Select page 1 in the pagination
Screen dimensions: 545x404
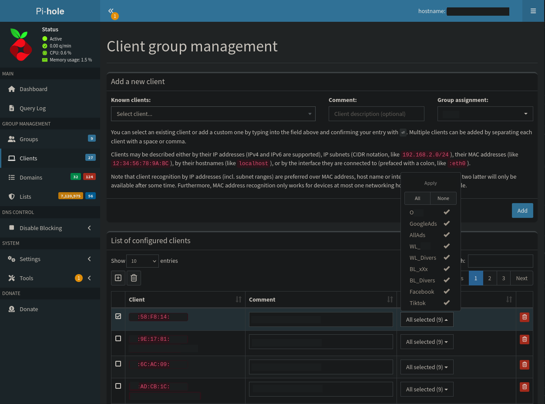click(476, 278)
